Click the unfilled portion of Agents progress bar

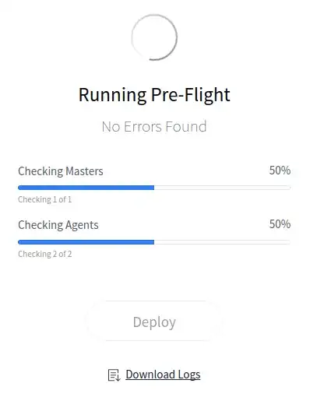coord(222,242)
